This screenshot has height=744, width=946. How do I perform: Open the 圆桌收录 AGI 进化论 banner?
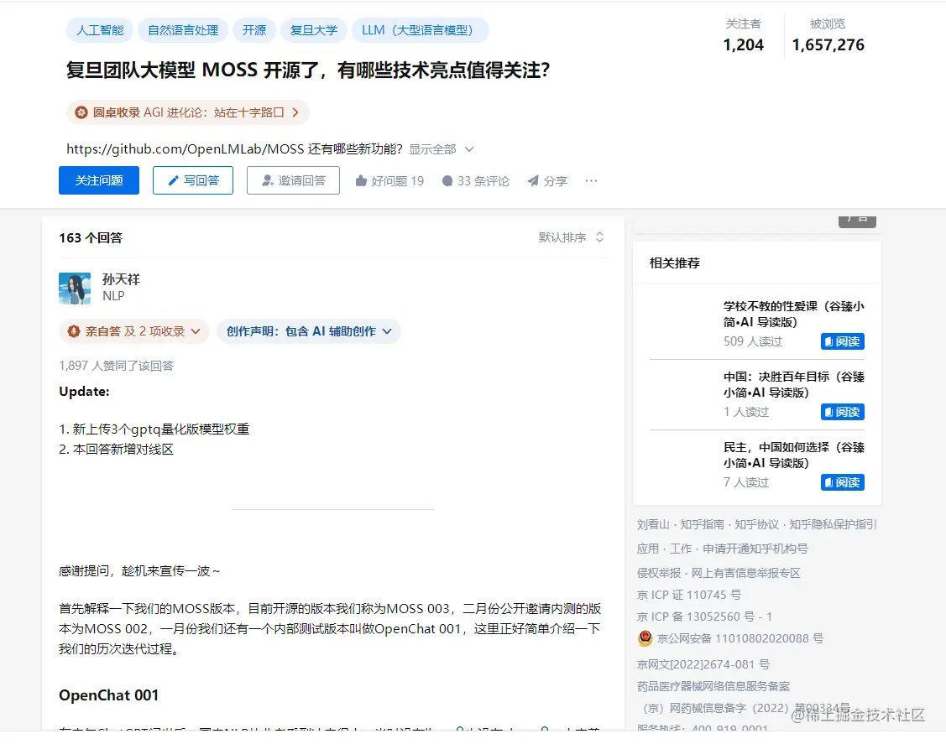click(188, 112)
